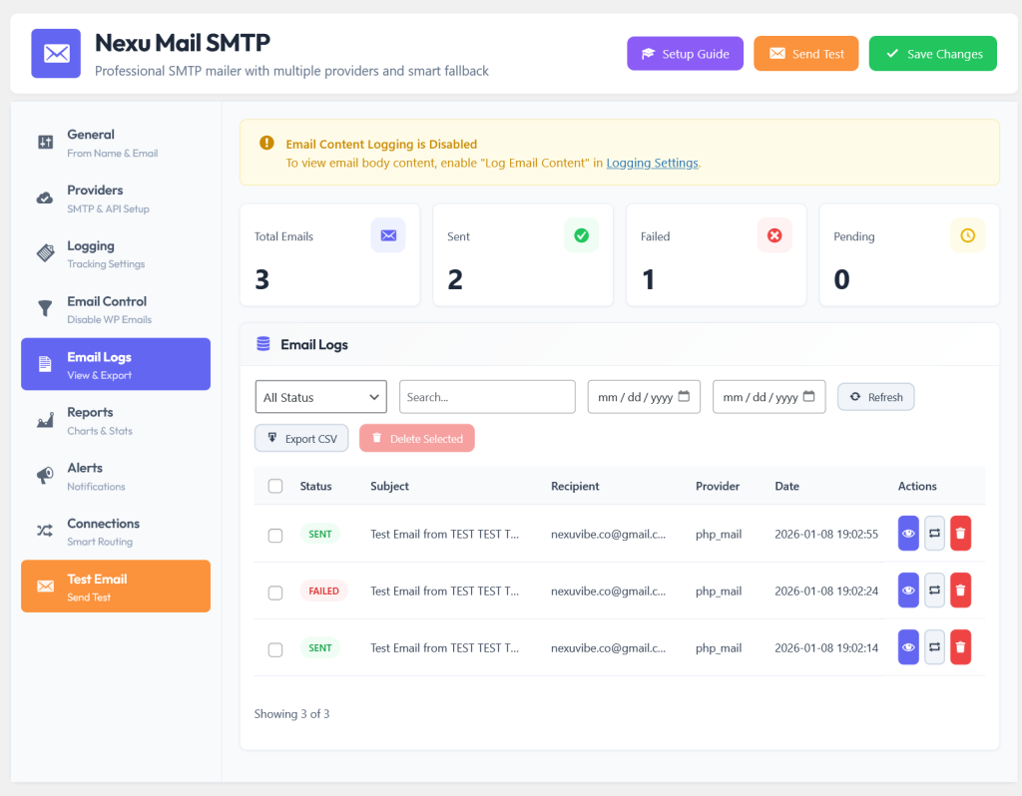Click the green Save Changes button

933,54
